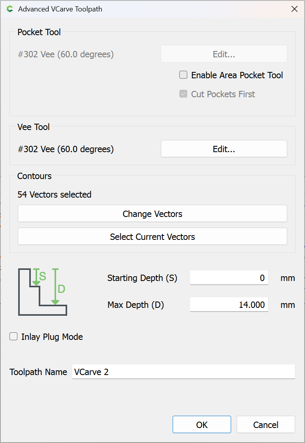Click the Max Depth (D) value field
Viewport: 305px width, 443px height.
(x=229, y=305)
